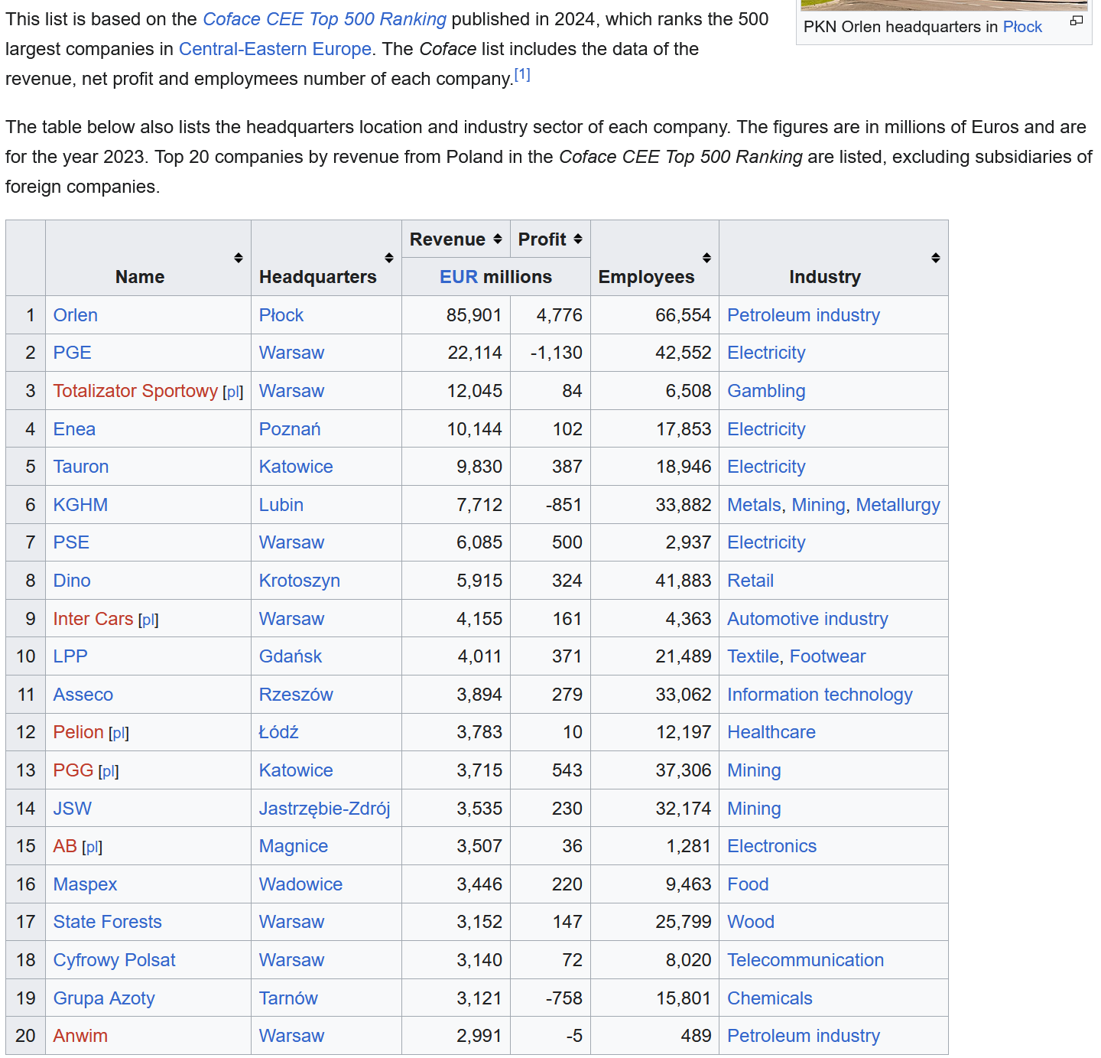The image size is (1101, 1058).
Task: Open the Automotive industry link
Action: coord(807,619)
